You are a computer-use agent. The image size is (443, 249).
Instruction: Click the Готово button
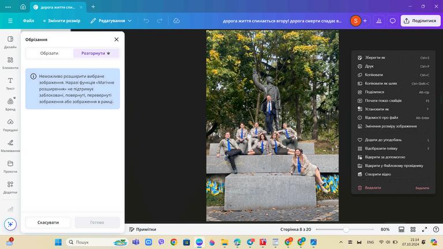pyautogui.click(x=97, y=222)
